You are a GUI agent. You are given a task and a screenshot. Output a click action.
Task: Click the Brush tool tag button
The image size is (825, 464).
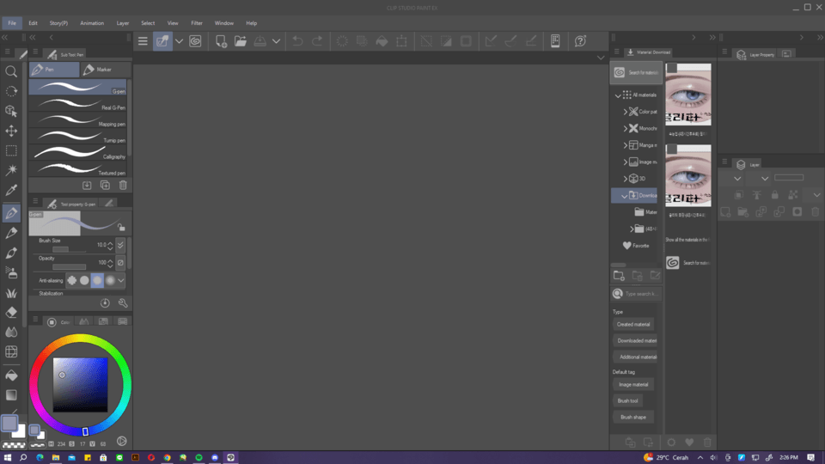coord(627,401)
